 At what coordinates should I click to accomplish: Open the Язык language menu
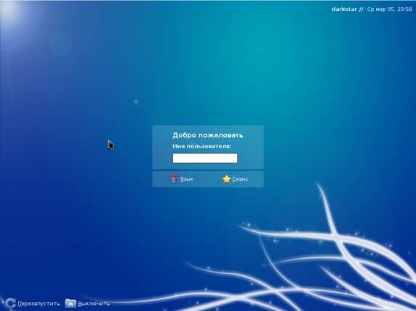coord(182,179)
